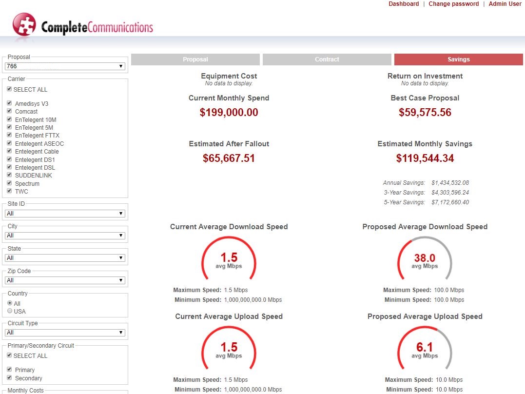Open the Change password link
The image size is (525, 394).
point(453,4)
